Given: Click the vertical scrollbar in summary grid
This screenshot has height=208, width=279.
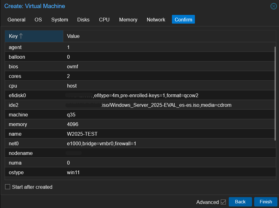Looking at the screenshot, I should 275,93.
